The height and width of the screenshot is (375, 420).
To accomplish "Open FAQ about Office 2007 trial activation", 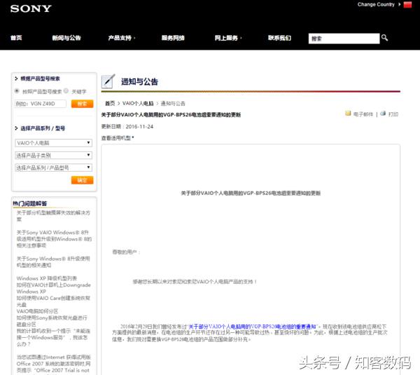I will (54, 364).
